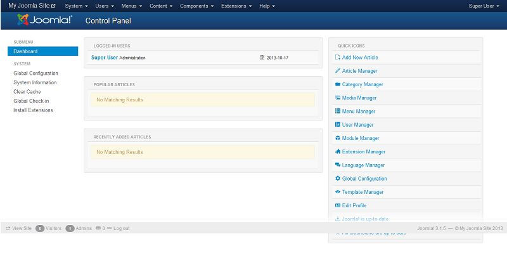Click the Template Manager eye icon
507x270 pixels.
pyautogui.click(x=337, y=192)
